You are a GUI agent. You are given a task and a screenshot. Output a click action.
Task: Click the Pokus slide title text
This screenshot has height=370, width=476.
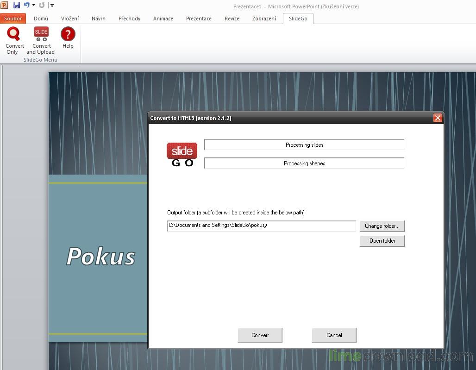click(x=100, y=257)
